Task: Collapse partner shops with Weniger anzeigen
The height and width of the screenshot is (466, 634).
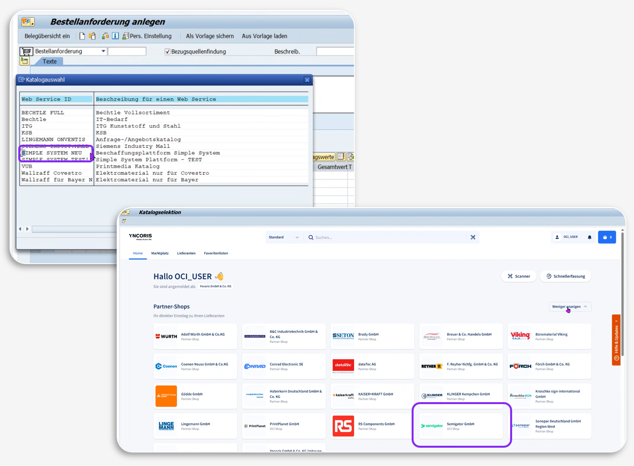Action: tap(570, 307)
